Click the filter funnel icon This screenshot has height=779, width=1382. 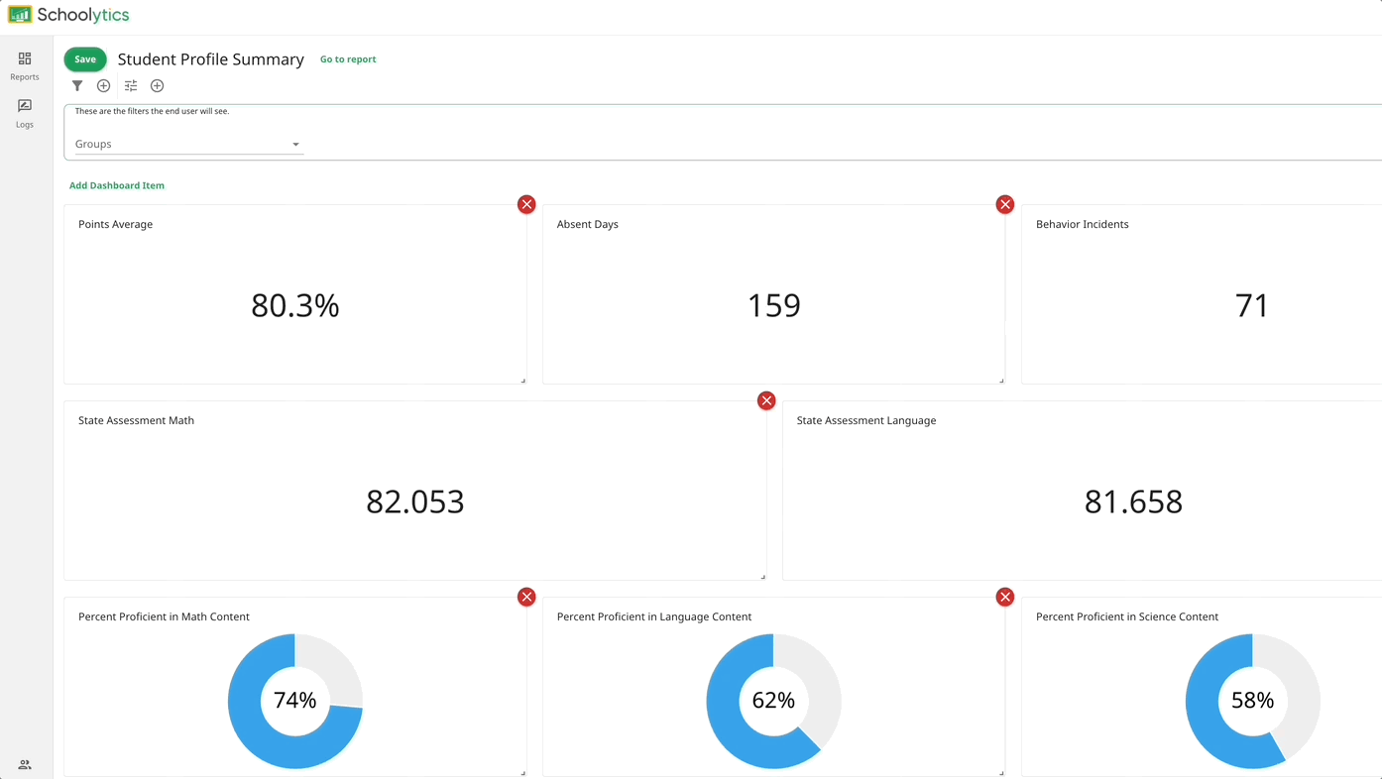pyautogui.click(x=77, y=86)
